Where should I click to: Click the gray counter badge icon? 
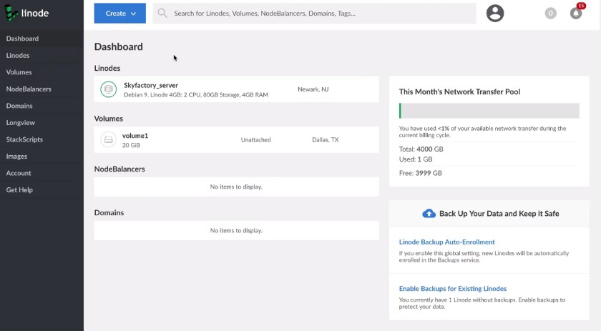tap(550, 14)
